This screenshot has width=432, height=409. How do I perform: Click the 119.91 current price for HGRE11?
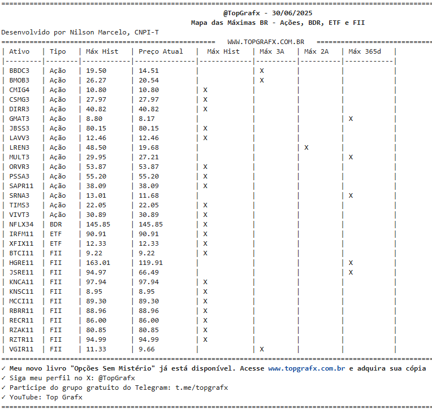pos(151,263)
